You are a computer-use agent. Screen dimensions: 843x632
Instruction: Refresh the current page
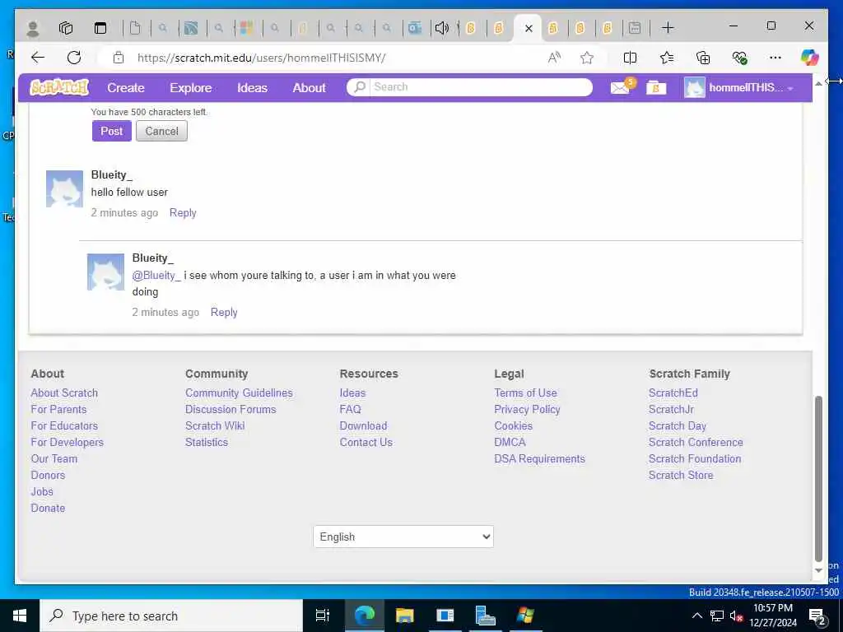tap(74, 58)
